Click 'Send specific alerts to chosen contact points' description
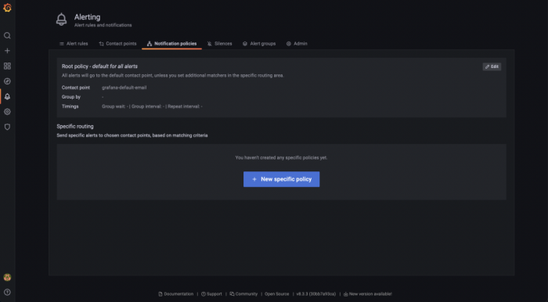 (x=132, y=135)
